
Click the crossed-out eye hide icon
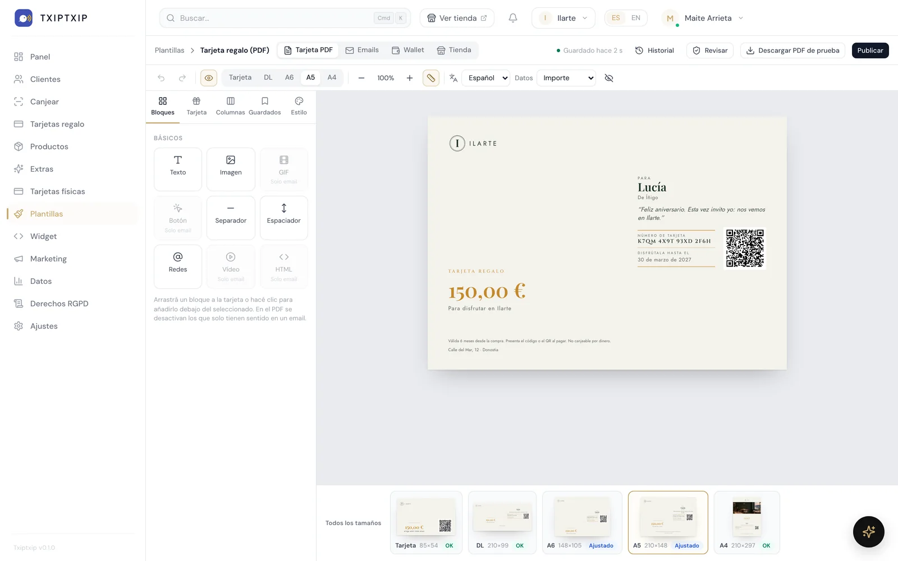coord(609,78)
